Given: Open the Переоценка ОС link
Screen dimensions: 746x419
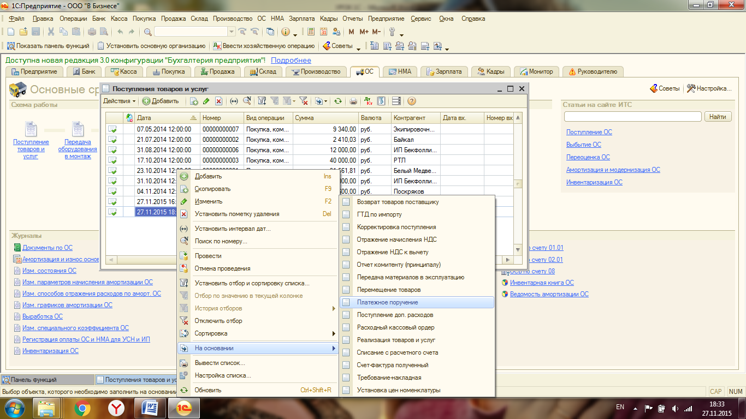Looking at the screenshot, I should click(x=588, y=157).
